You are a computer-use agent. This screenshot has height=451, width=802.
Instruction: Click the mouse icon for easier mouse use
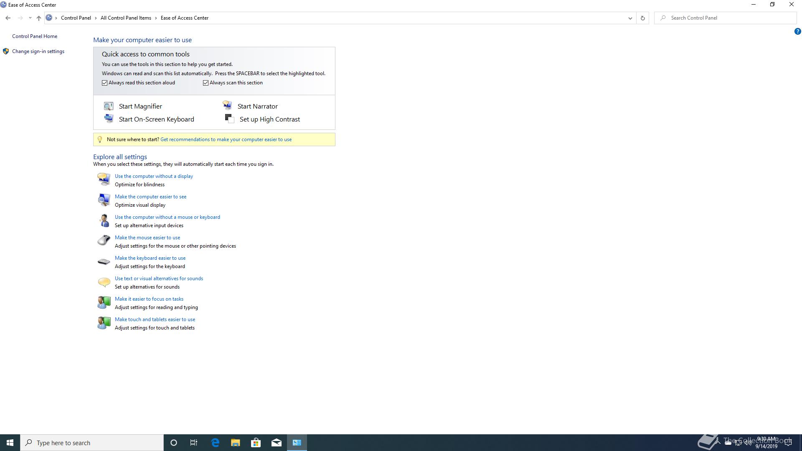pyautogui.click(x=104, y=241)
